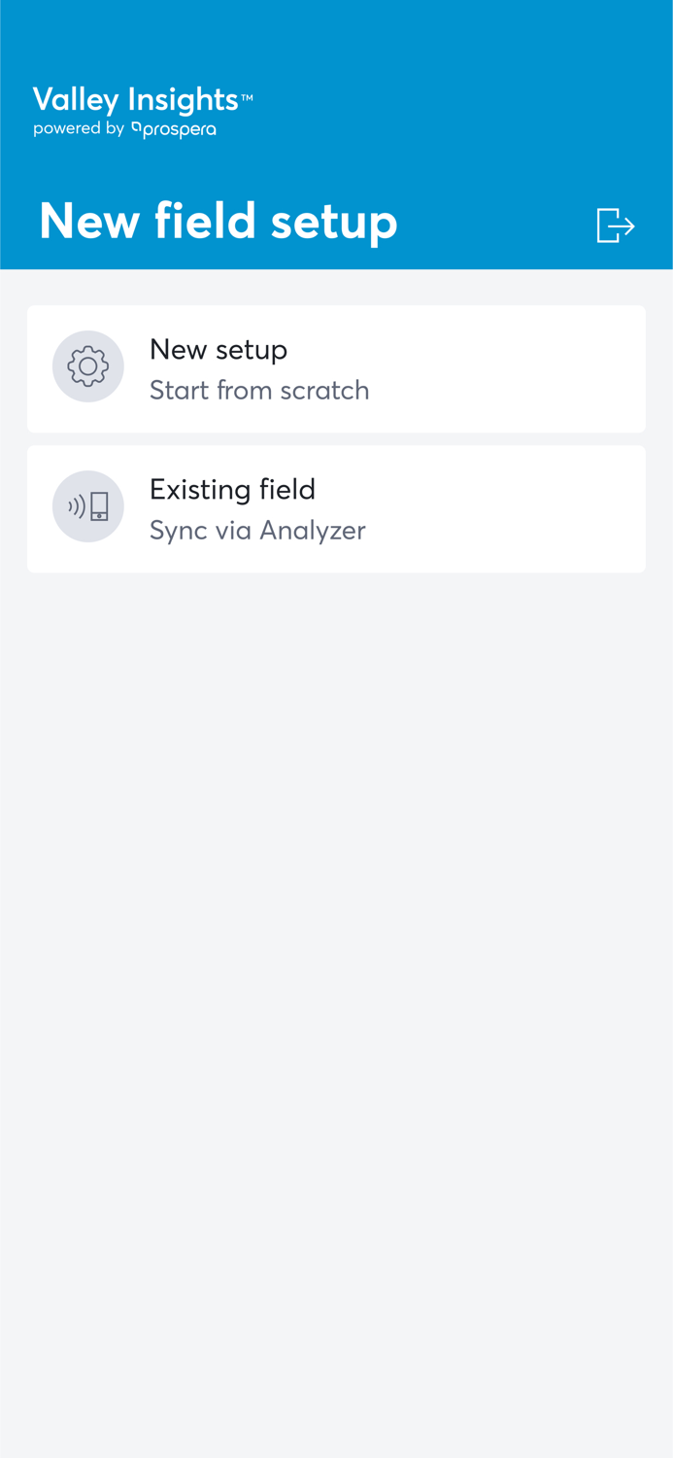The width and height of the screenshot is (673, 1458).
Task: Click the word "Analyzer" in the second card
Action: pyautogui.click(x=313, y=531)
